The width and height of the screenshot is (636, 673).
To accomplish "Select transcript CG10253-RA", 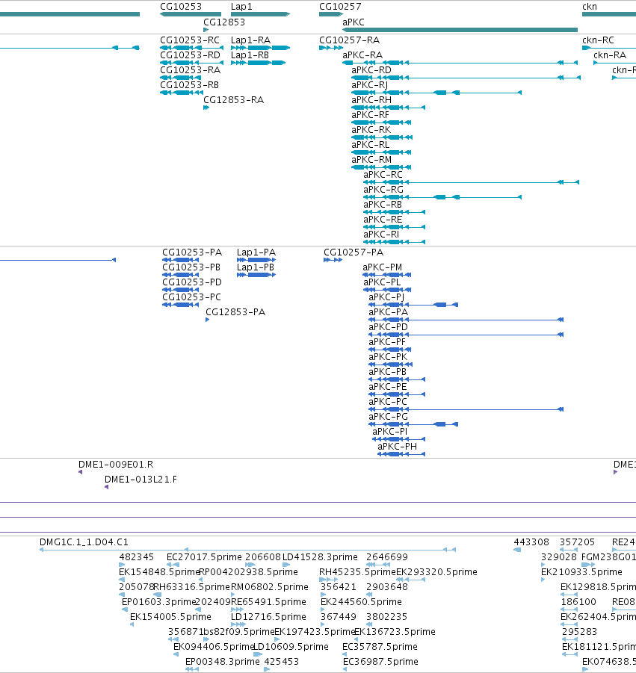I will [190, 70].
